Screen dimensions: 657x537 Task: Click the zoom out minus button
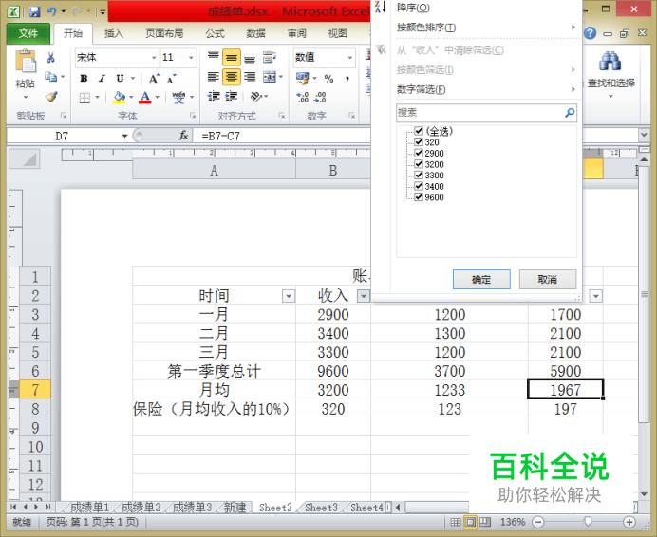tap(538, 522)
